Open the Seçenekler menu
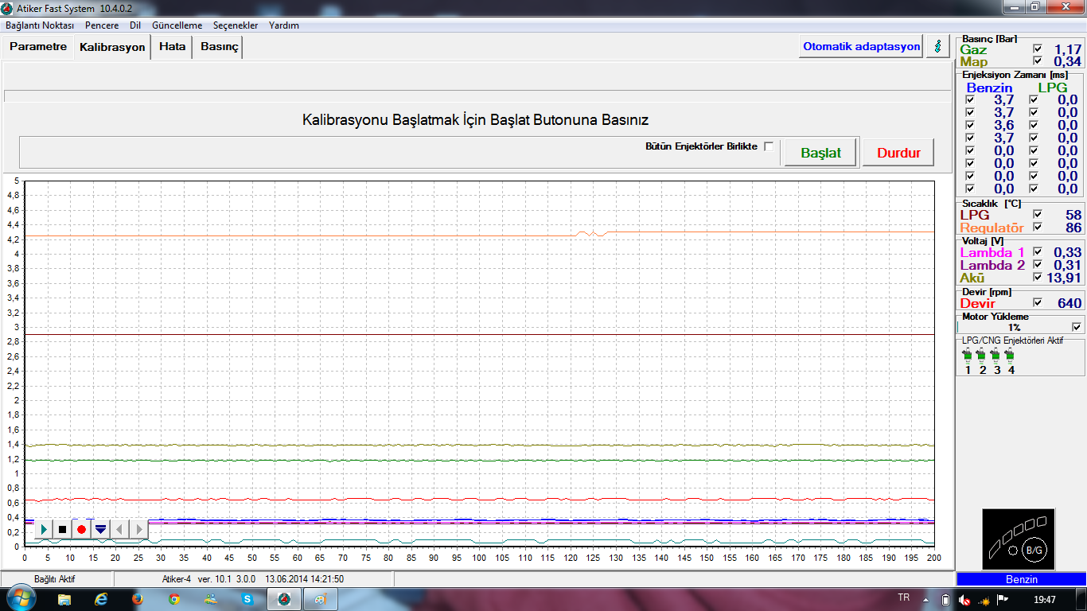1087x611 pixels. coord(236,25)
